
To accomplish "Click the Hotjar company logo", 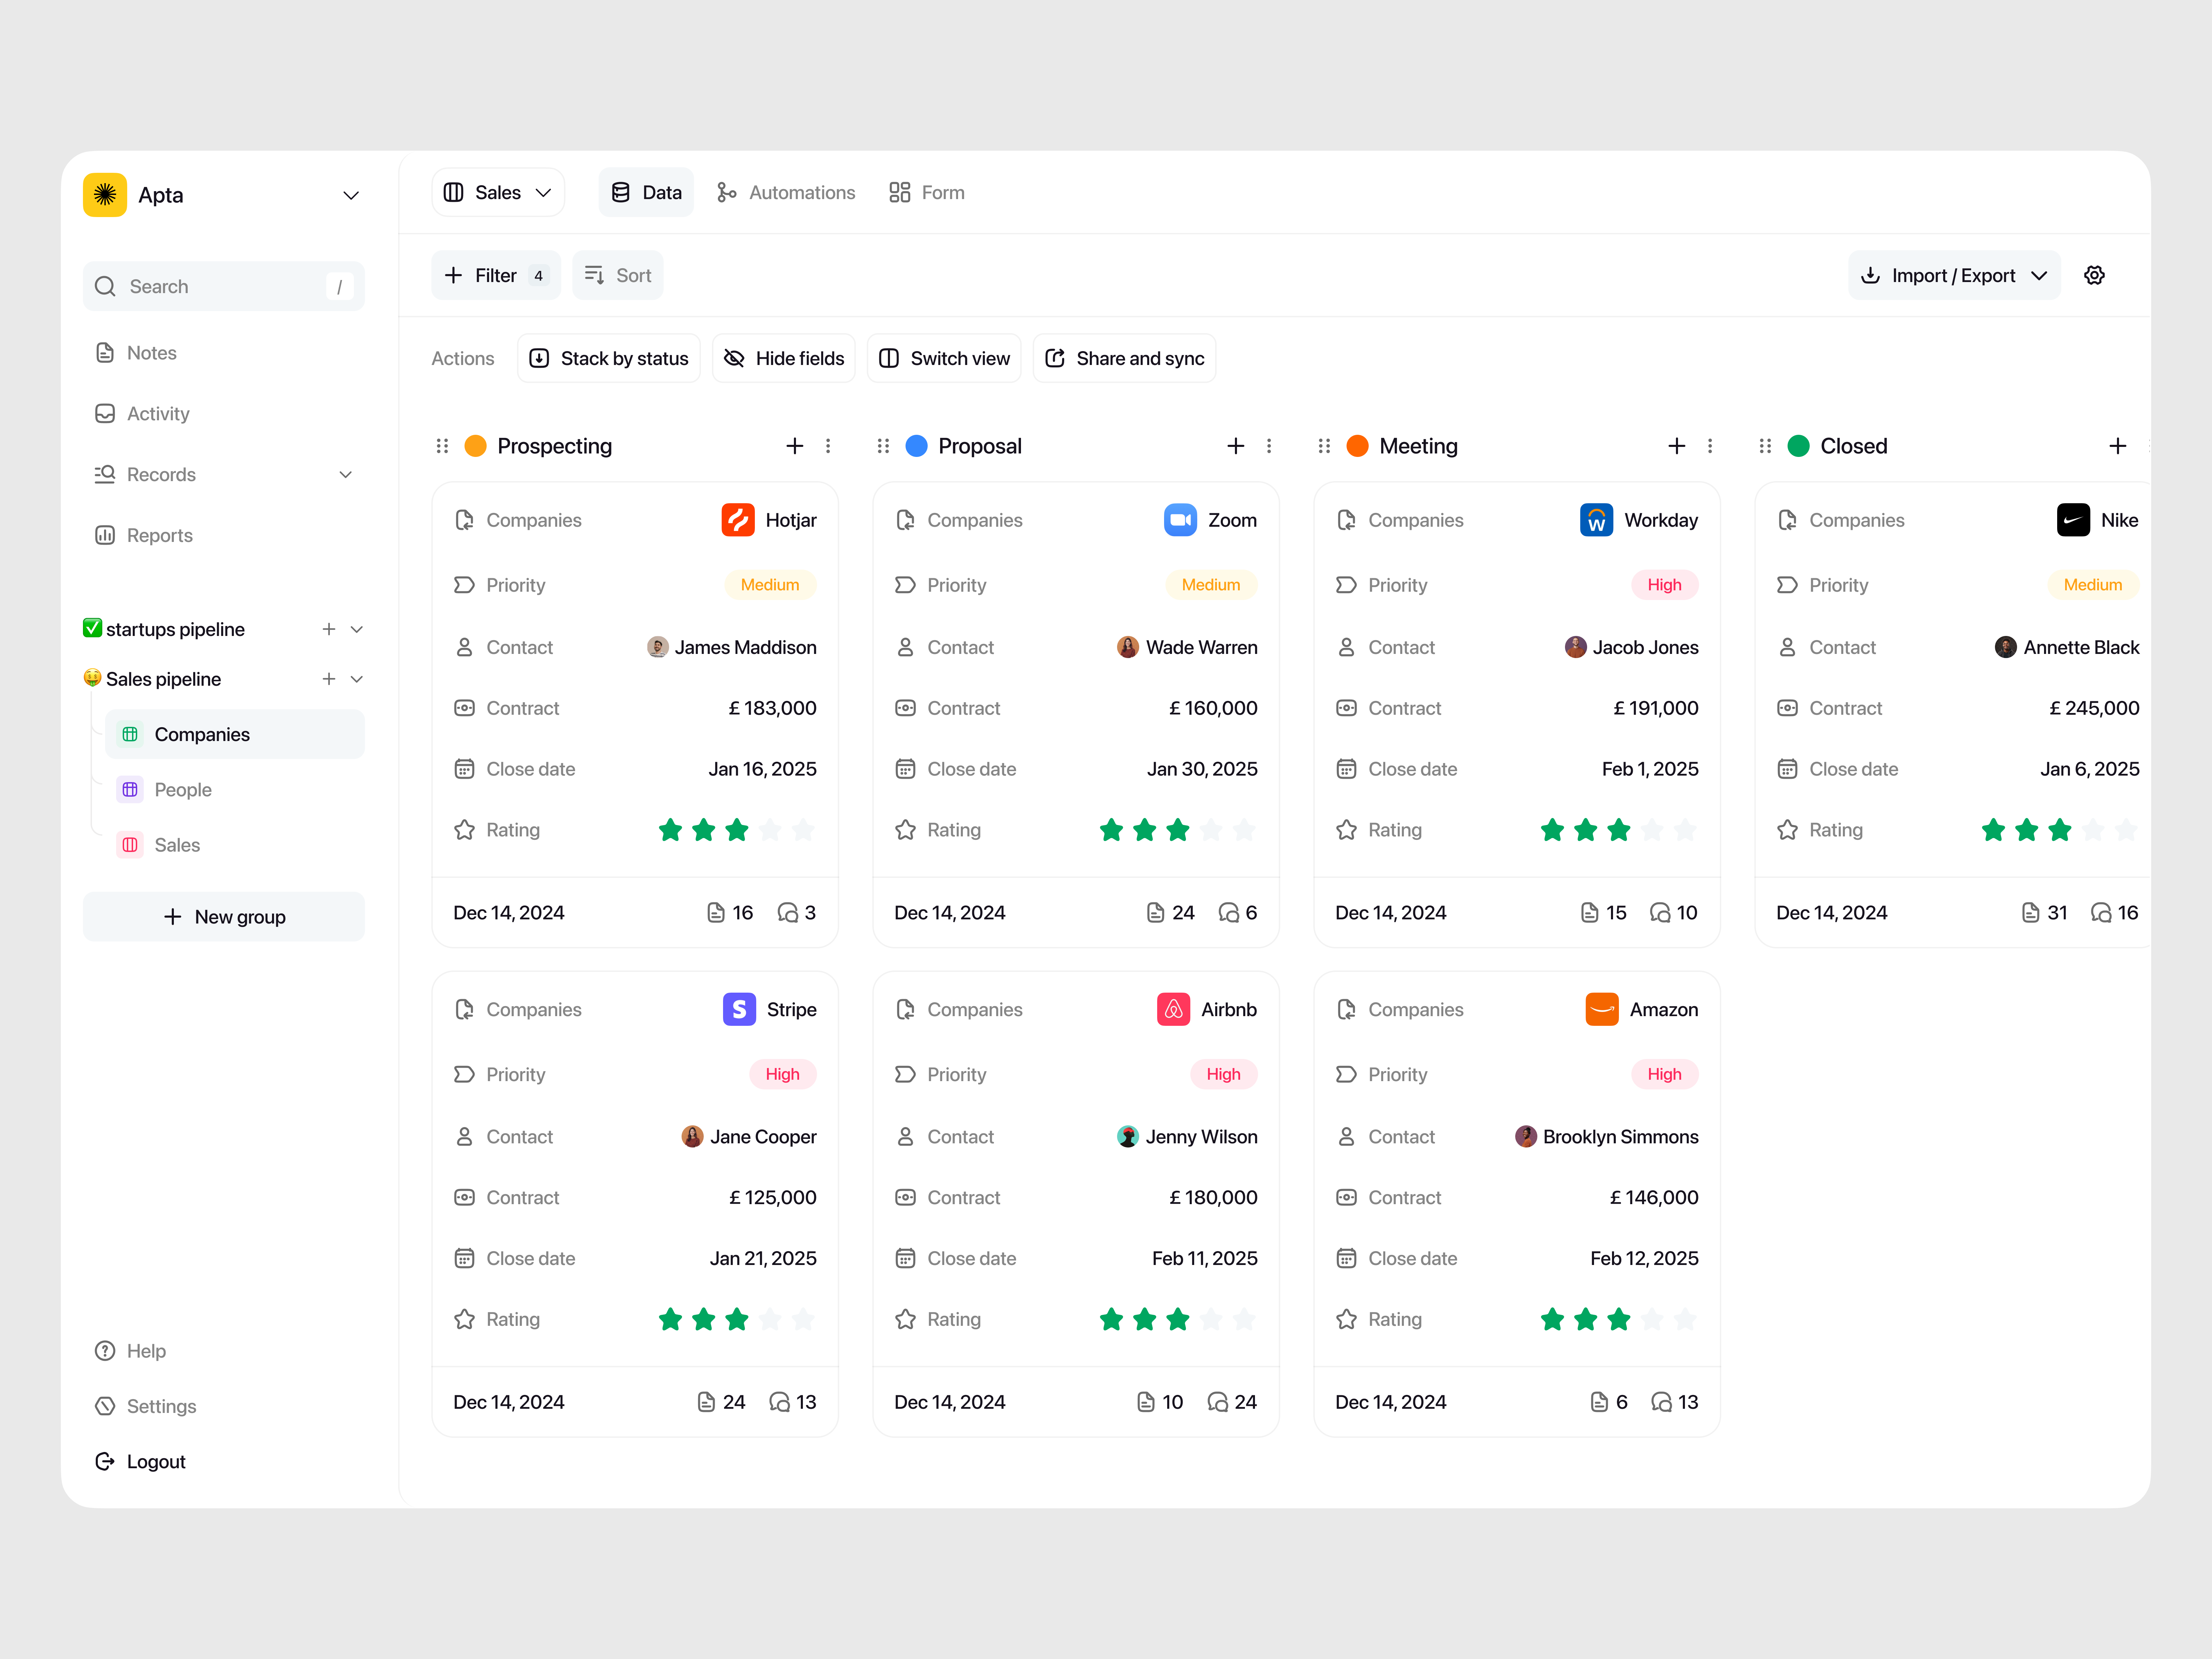I will (x=738, y=520).
